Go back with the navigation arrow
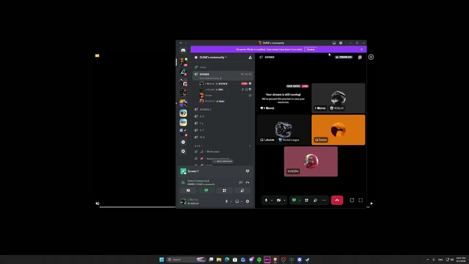The width and height of the screenshot is (469, 264). click(181, 43)
